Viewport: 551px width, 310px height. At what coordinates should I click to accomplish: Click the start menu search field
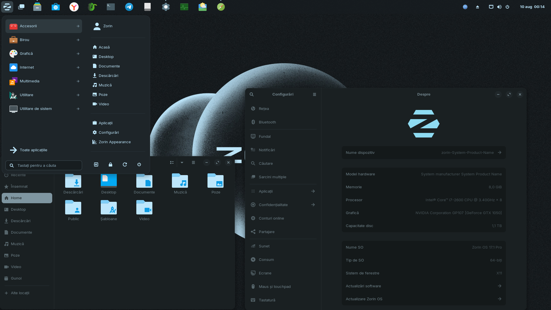point(44,165)
